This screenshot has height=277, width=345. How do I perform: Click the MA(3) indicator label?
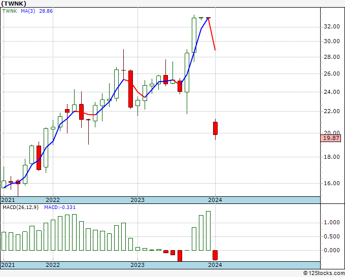[28, 11]
